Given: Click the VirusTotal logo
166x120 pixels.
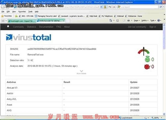Looking at the screenshot, I should [29, 37].
